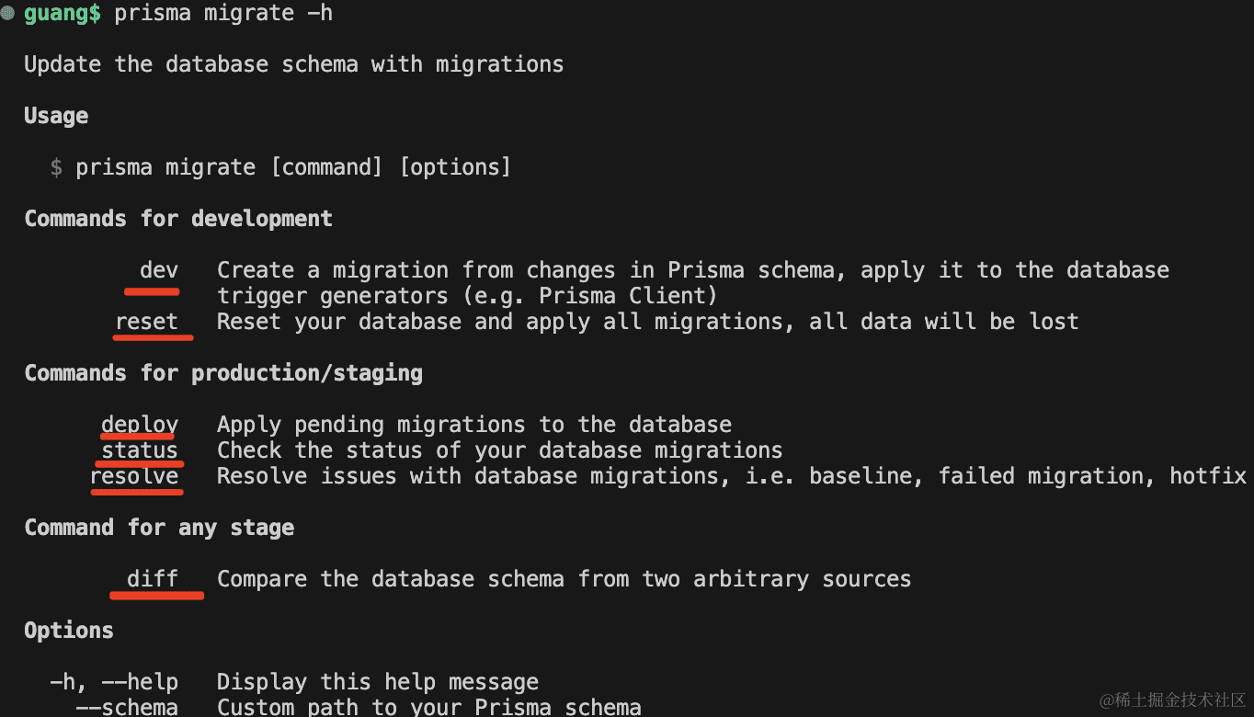Click the "Usage" heading
Viewport: 1254px width, 717px height.
(56, 116)
